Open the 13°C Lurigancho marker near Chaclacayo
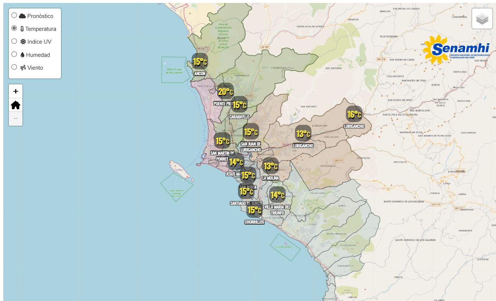Screen dimensions: 496x301 (x=303, y=133)
